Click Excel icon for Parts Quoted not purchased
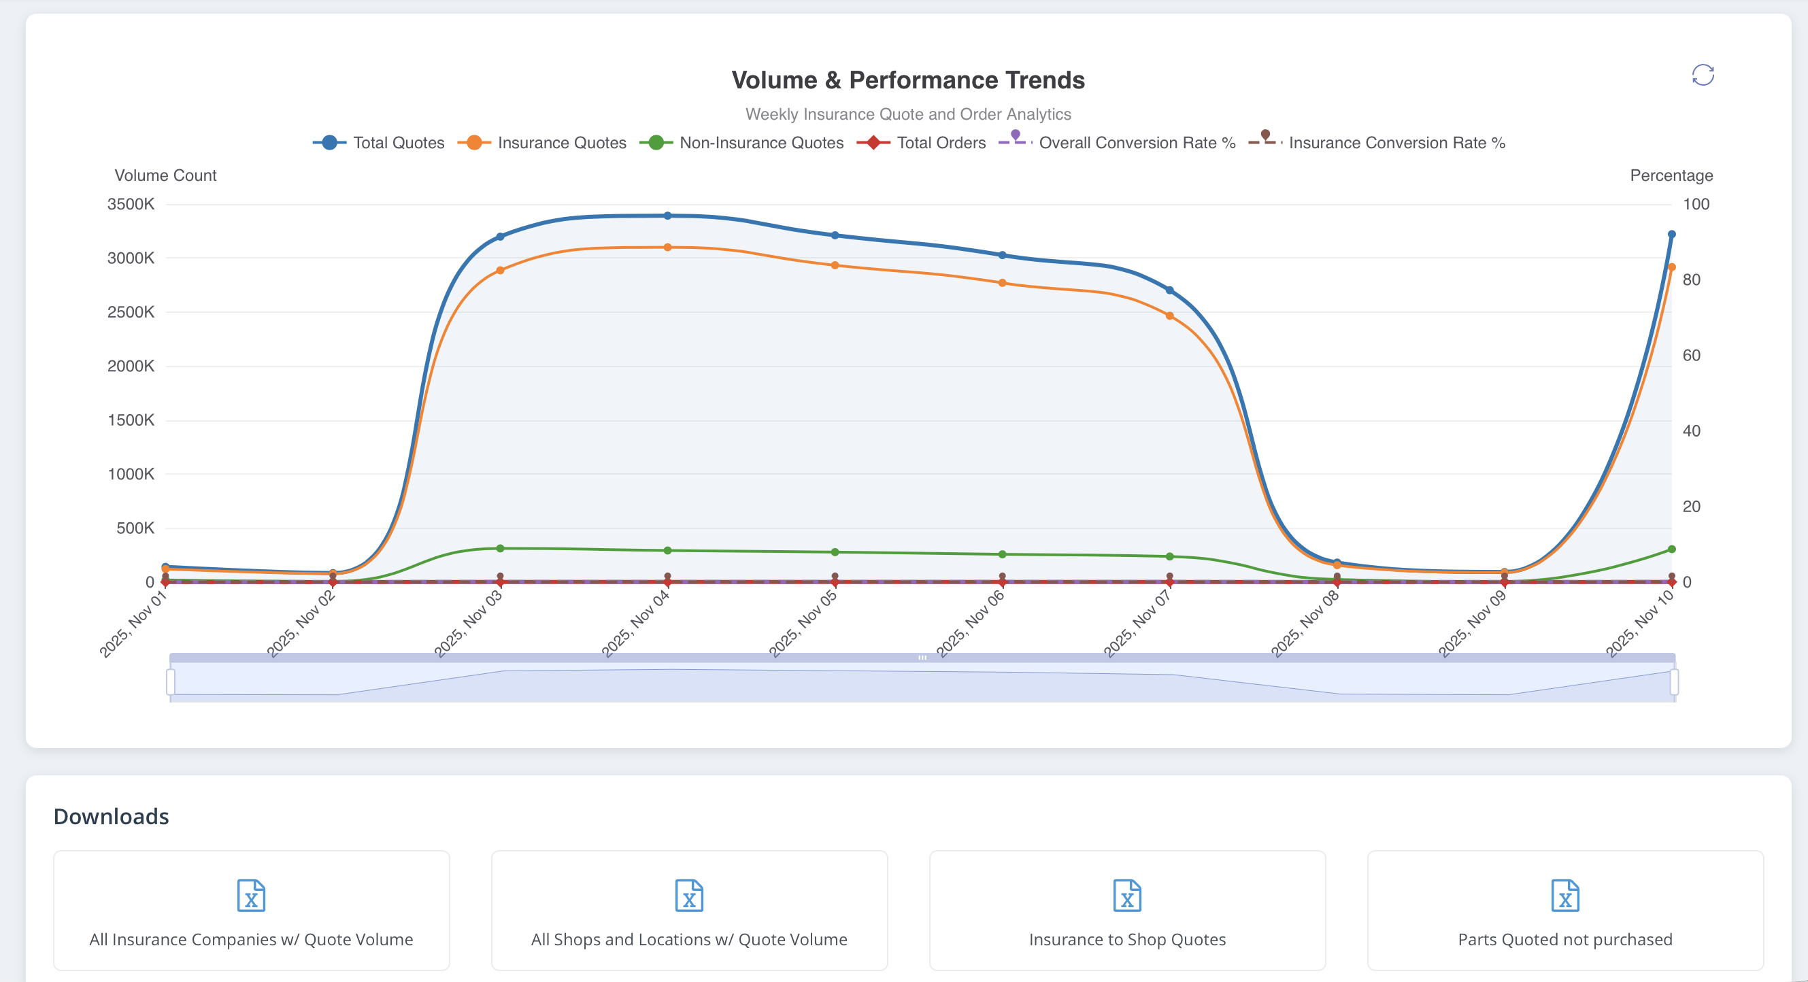Viewport: 1808px width, 982px height. [1564, 895]
